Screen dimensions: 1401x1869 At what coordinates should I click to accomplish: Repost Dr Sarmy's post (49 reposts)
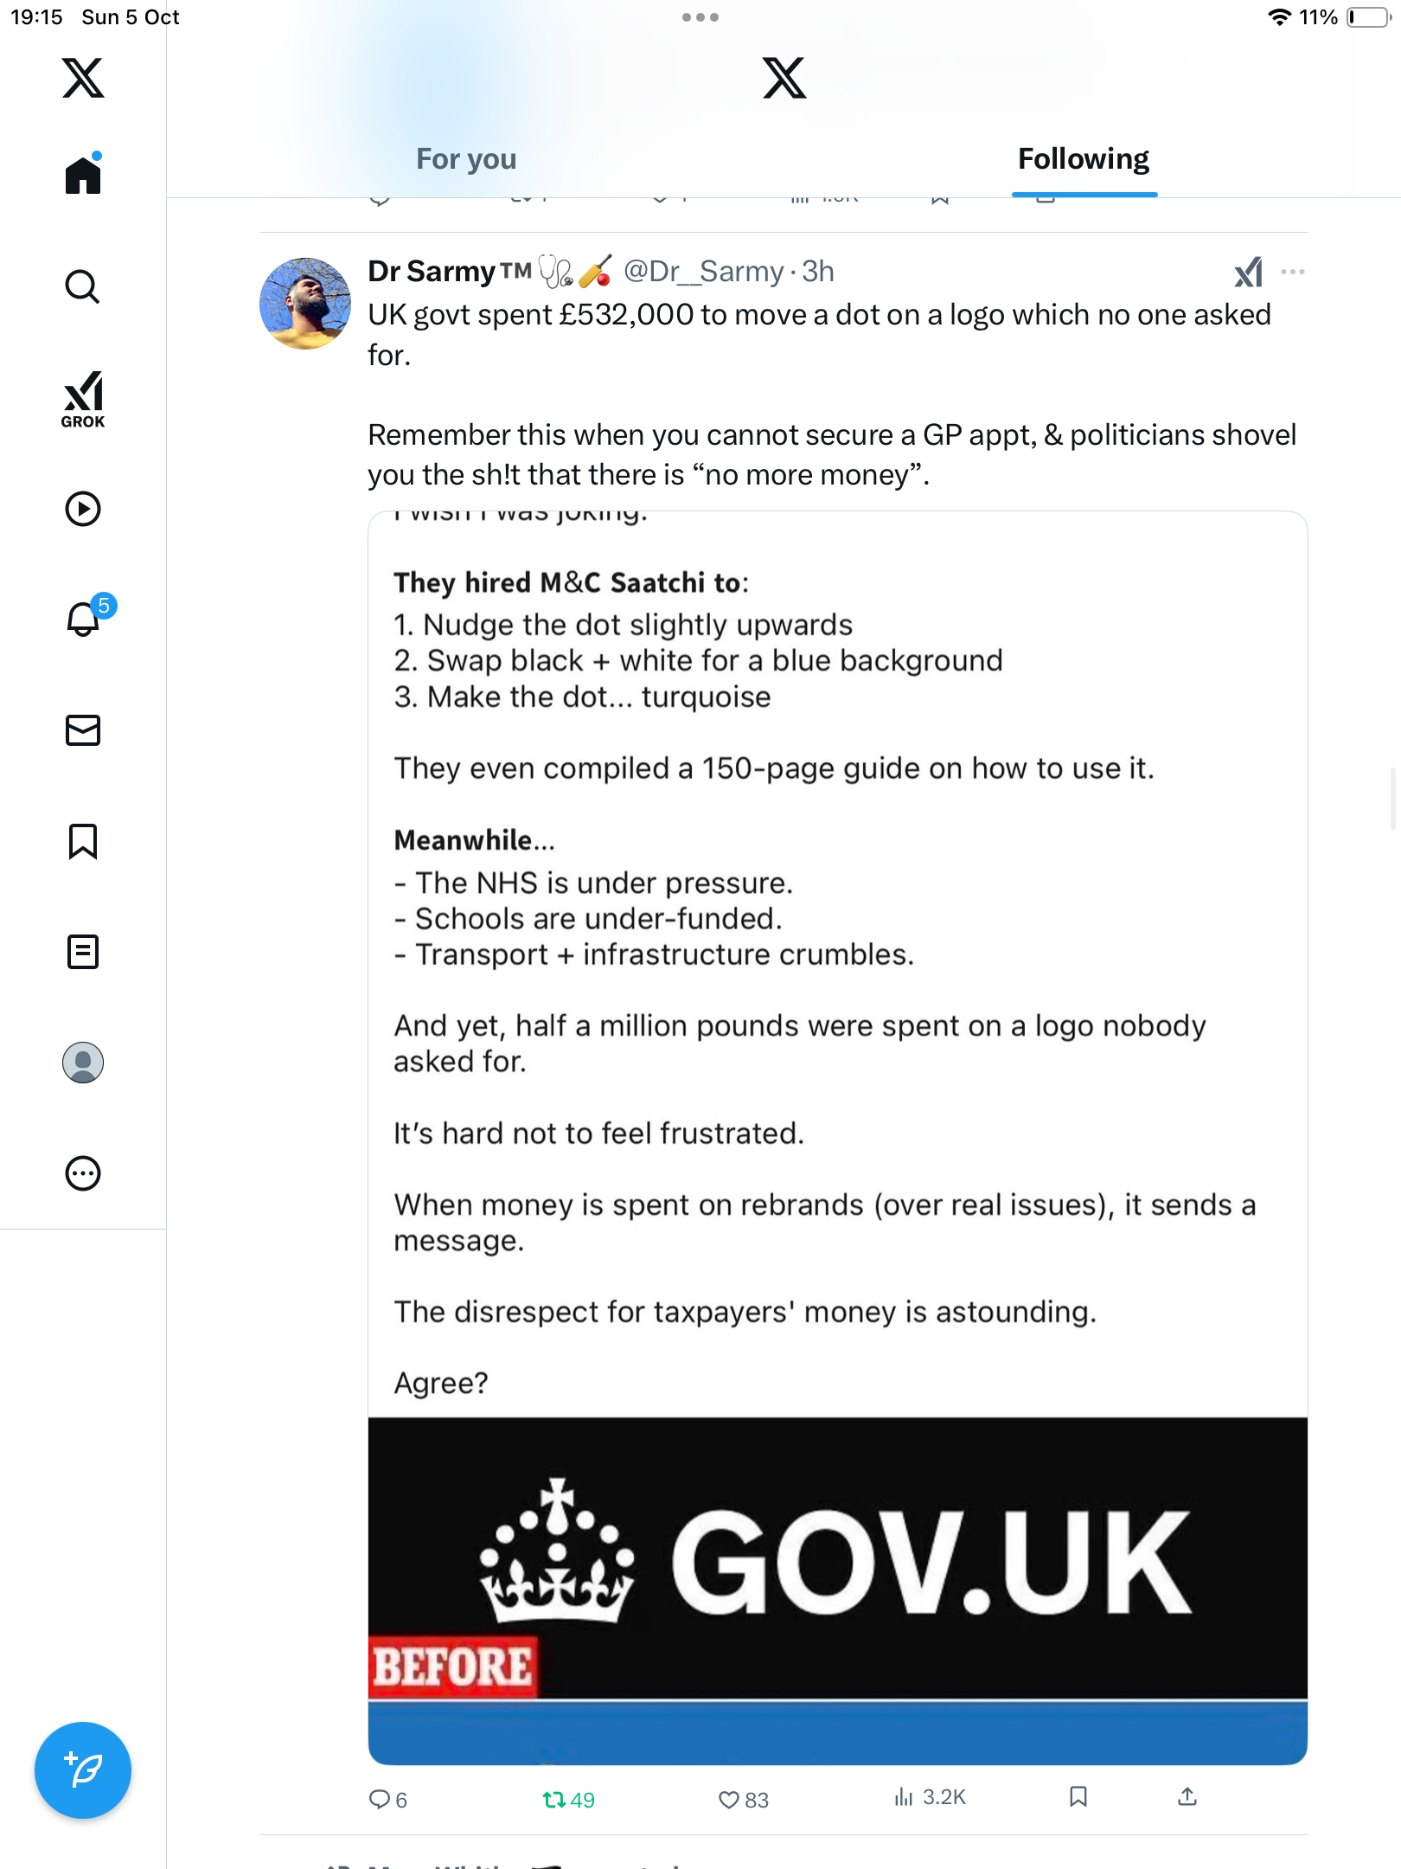click(x=553, y=1800)
